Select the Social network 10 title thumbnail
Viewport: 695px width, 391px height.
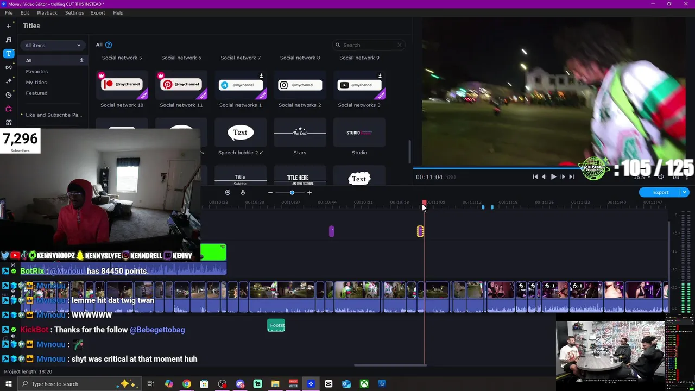[122, 84]
